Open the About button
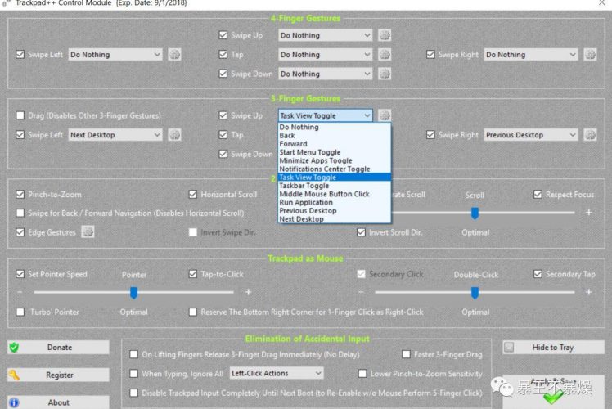This screenshot has height=409, width=612. [58, 402]
